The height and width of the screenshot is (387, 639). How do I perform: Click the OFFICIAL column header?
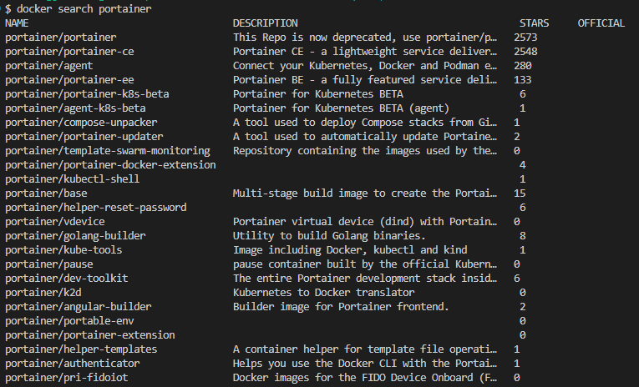[x=601, y=23]
